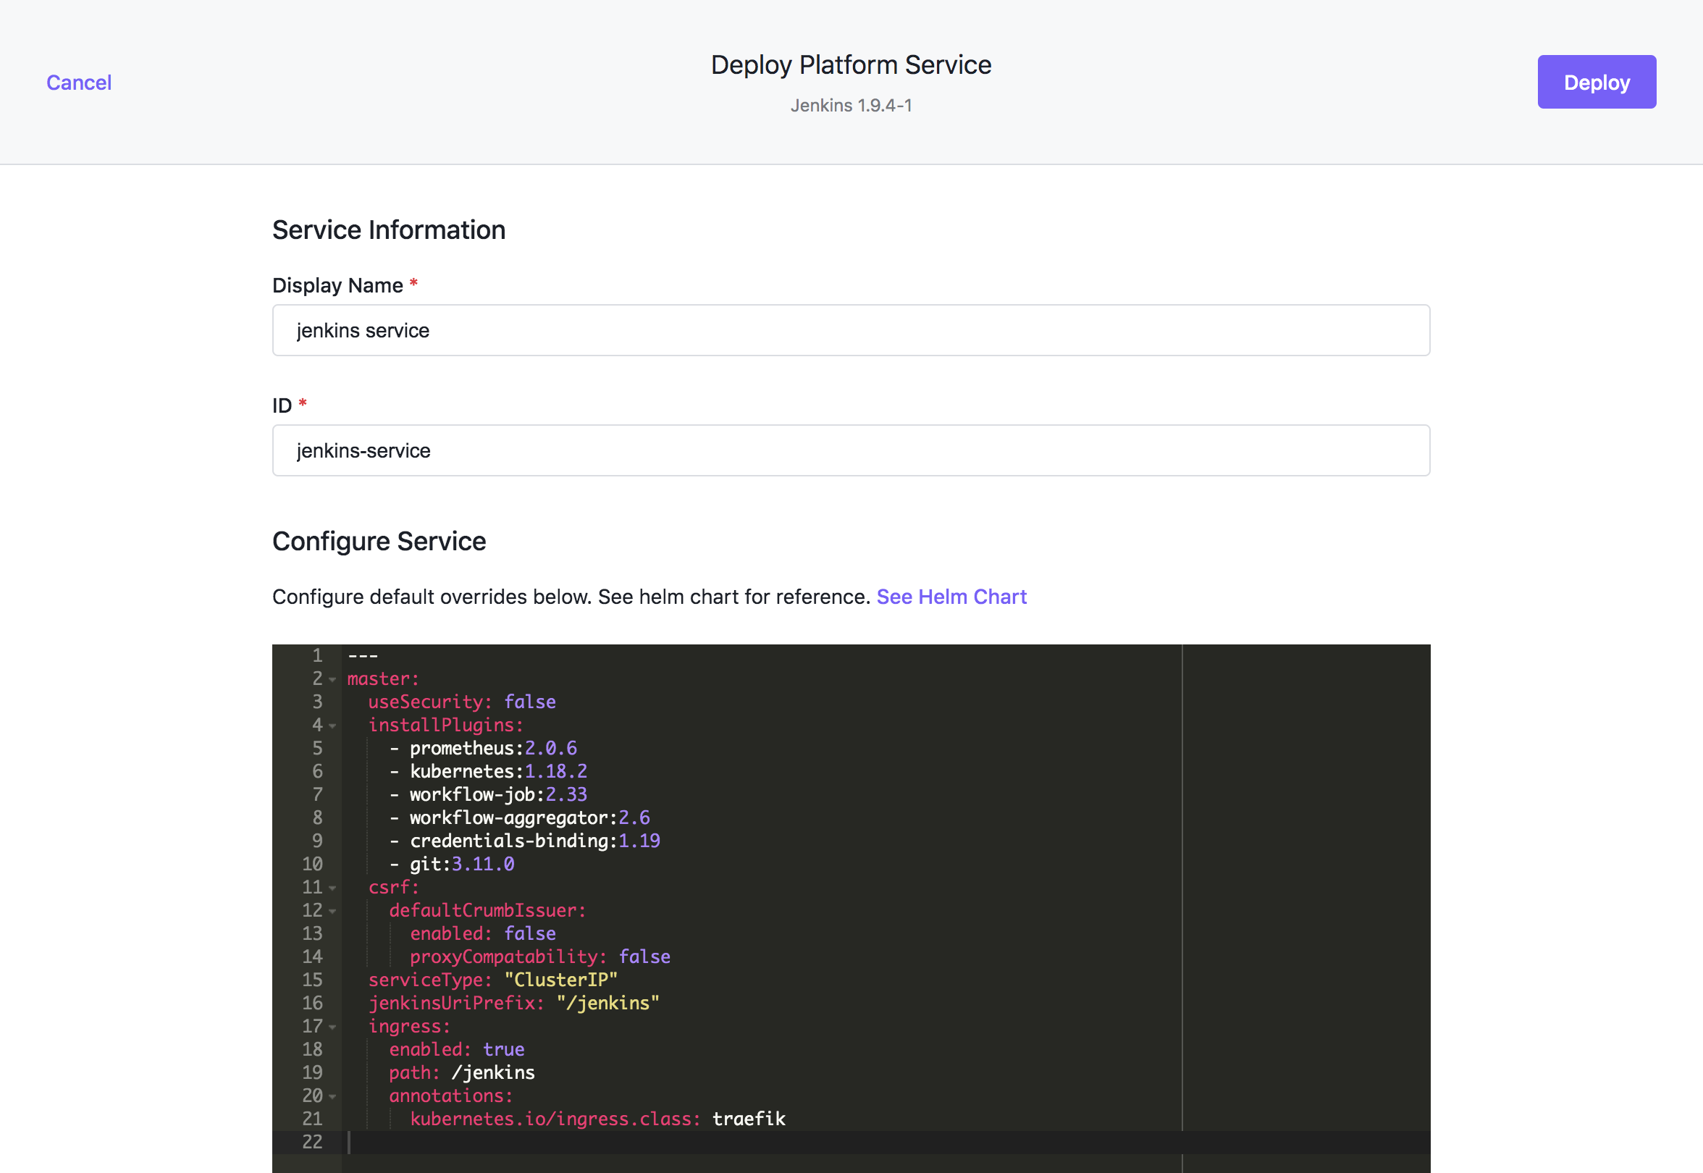
Task: Collapse the master: block fold arrow
Action: click(332, 680)
